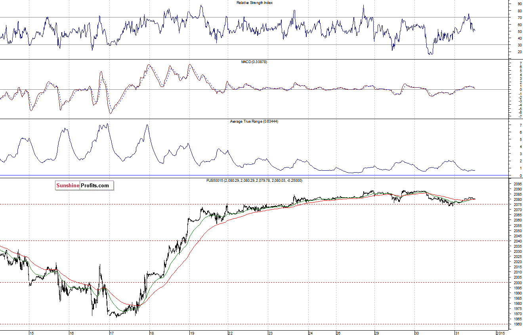Click date label 22 on the time axis

tap(230, 333)
